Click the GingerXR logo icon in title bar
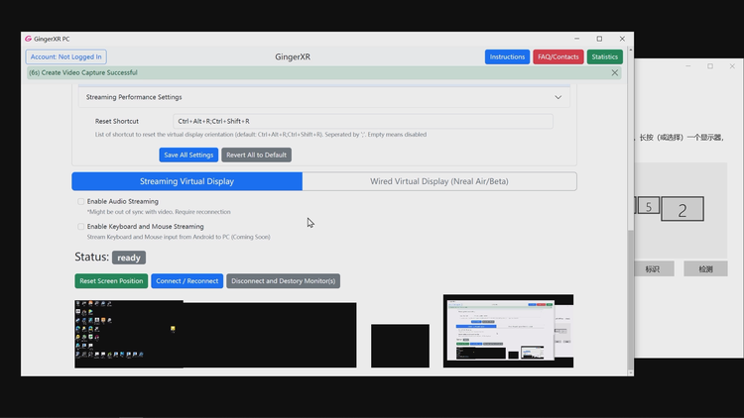This screenshot has width=744, height=418. (28, 39)
